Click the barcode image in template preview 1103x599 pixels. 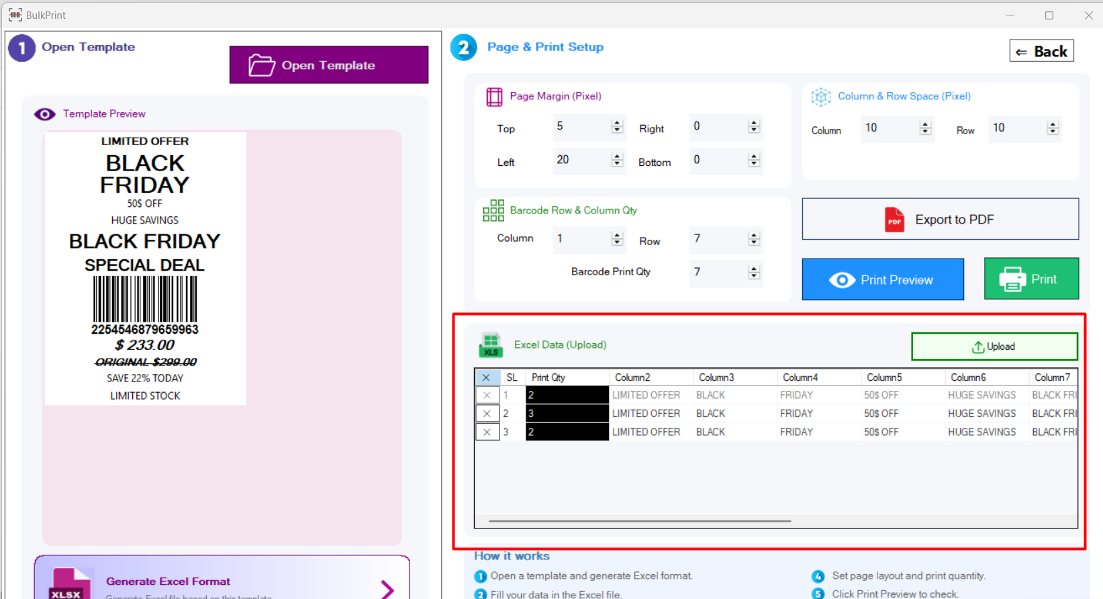click(x=145, y=299)
